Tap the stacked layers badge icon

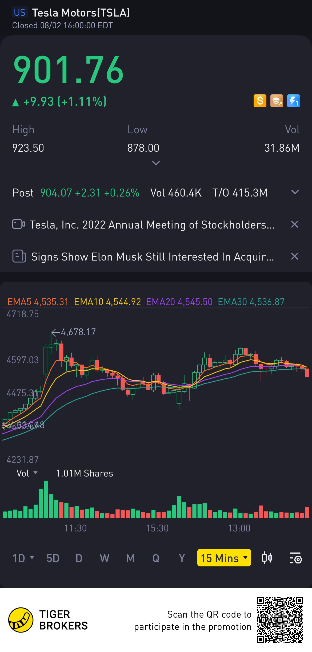[x=277, y=101]
